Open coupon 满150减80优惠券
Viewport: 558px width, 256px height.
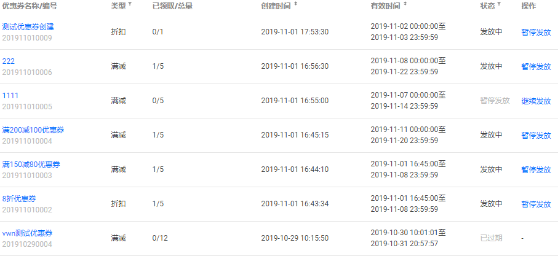(x=31, y=165)
